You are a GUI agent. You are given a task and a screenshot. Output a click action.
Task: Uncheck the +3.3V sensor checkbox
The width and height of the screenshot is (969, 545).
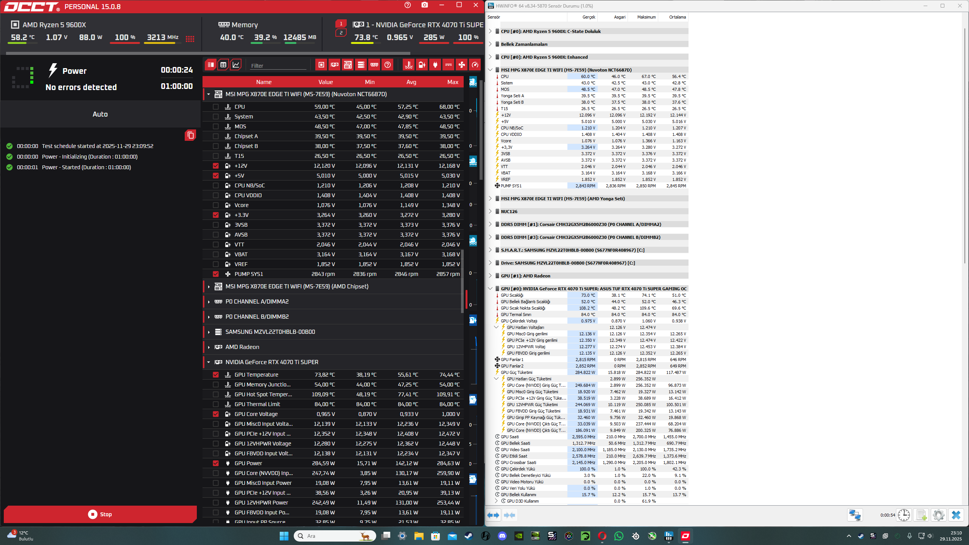click(216, 215)
